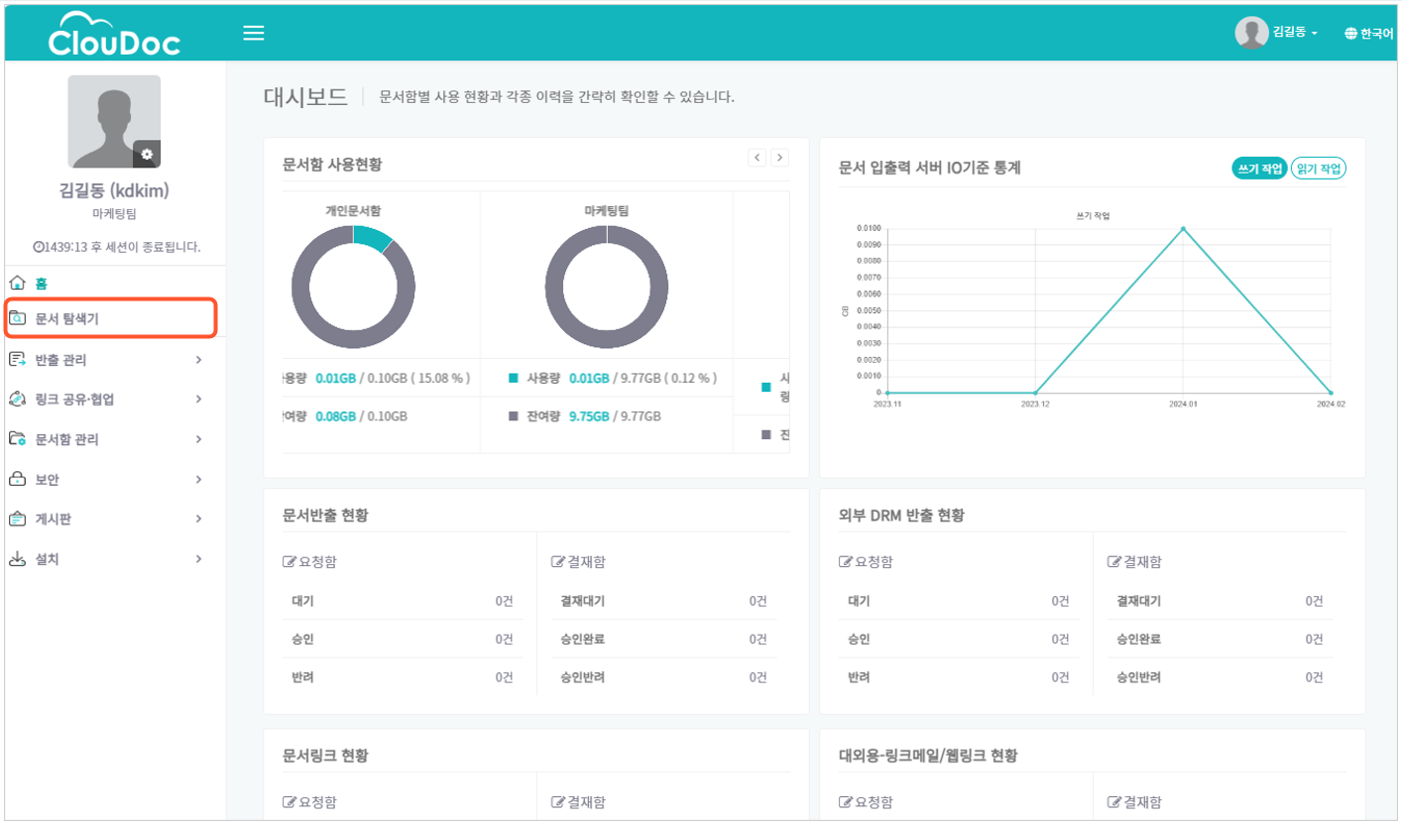Viewport: 1402px width, 824px height.
Task: Click gray 잔여량 legend swatch for 마케팅팀
Action: tap(513, 416)
